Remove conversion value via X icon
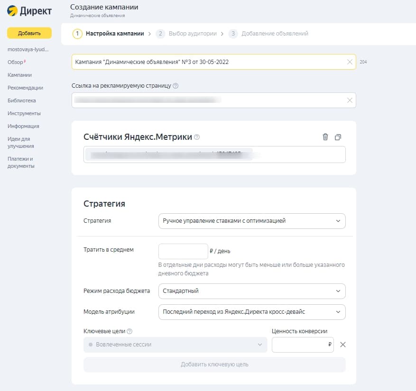 point(343,345)
